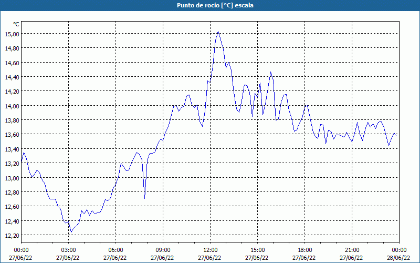Image resolution: width=420 pixels, height=263 pixels.
Task: Click the 12,60 y-axis label
Action: (x=12, y=207)
